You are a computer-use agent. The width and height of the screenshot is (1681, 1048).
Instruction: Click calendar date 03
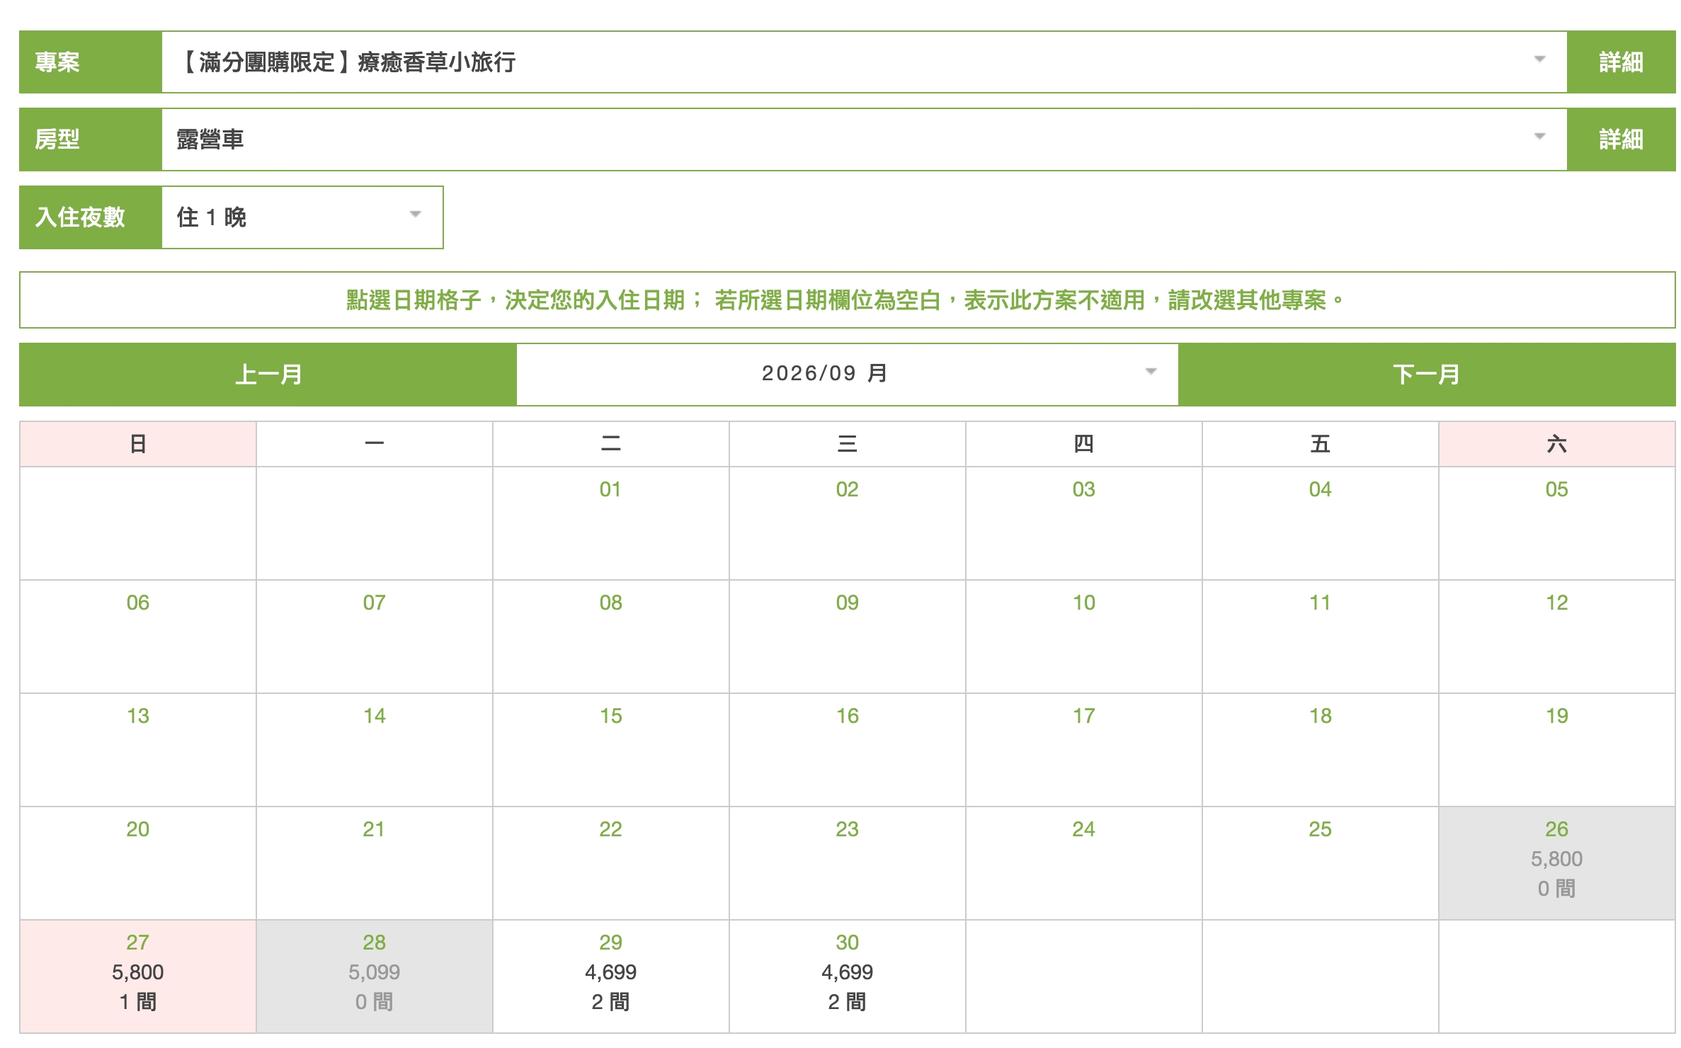1084,523
